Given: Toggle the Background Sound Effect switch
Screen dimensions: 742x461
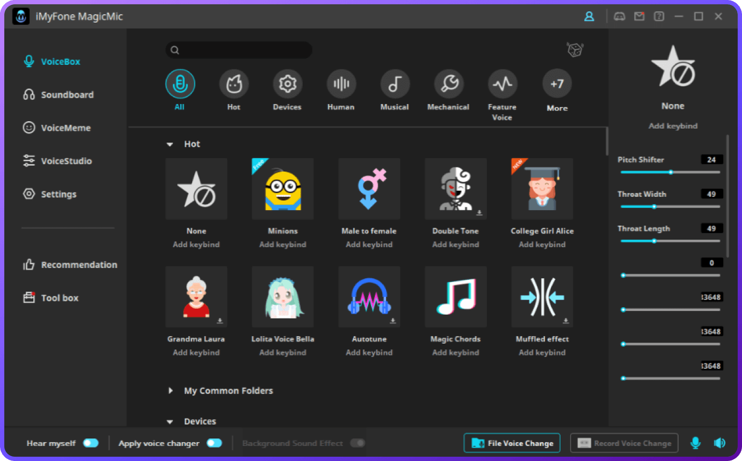Looking at the screenshot, I should click(x=358, y=443).
